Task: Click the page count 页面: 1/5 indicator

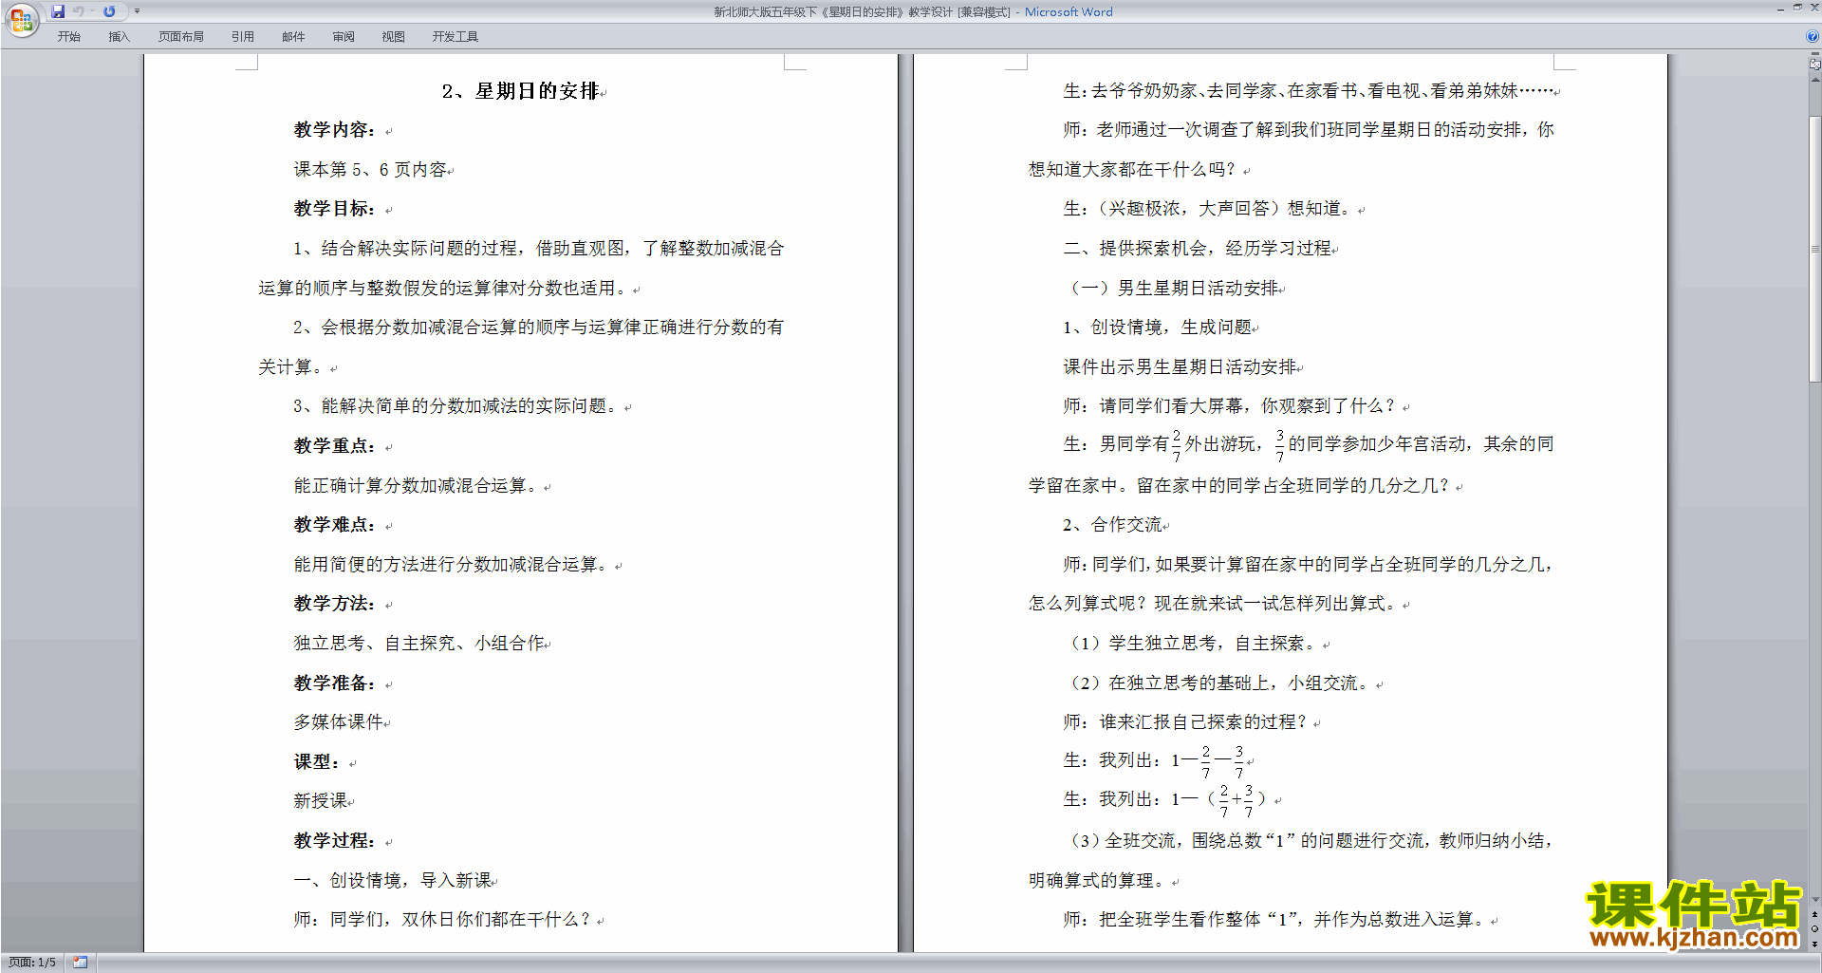Action: click(32, 962)
